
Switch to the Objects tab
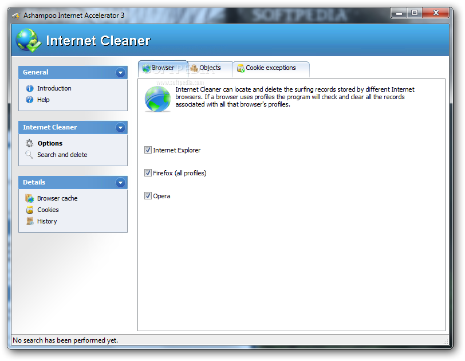[210, 68]
